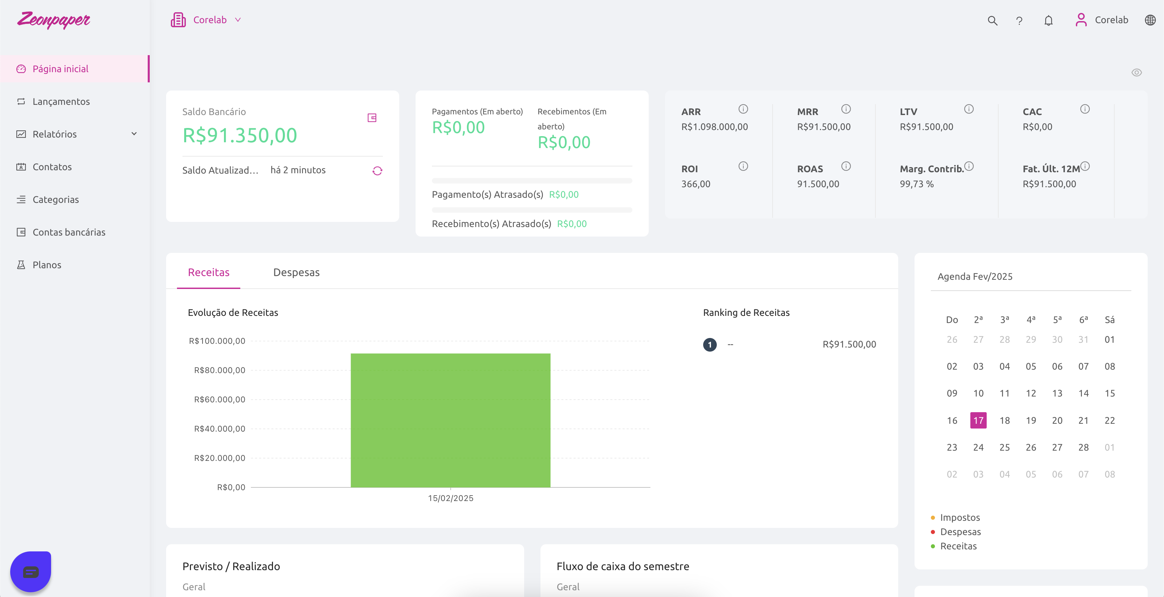1164x597 pixels.
Task: Open the chat support bubble
Action: (x=31, y=572)
